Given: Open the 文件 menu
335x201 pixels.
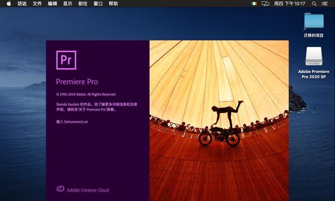Looking at the screenshot, I should point(37,4).
